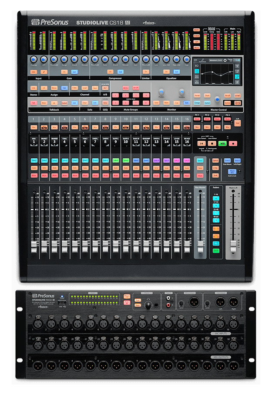Image resolution: width=272 pixels, height=399 pixels.
Task: Mute the FX 1 return
Action: point(197,119)
